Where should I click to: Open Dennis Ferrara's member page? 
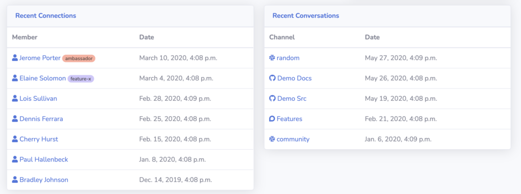tap(41, 119)
